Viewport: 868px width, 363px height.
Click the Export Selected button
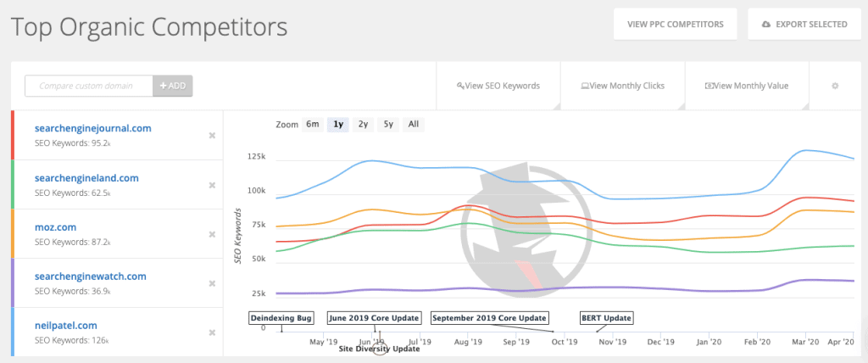coord(805,24)
